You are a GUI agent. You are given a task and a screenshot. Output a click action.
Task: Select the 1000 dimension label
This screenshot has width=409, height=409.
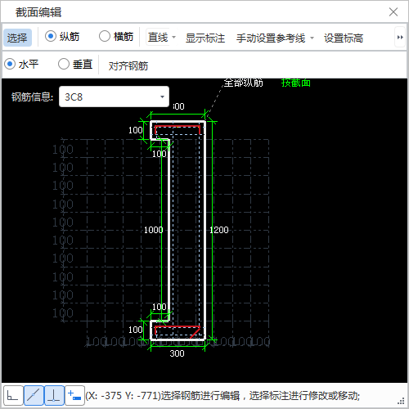click(154, 230)
